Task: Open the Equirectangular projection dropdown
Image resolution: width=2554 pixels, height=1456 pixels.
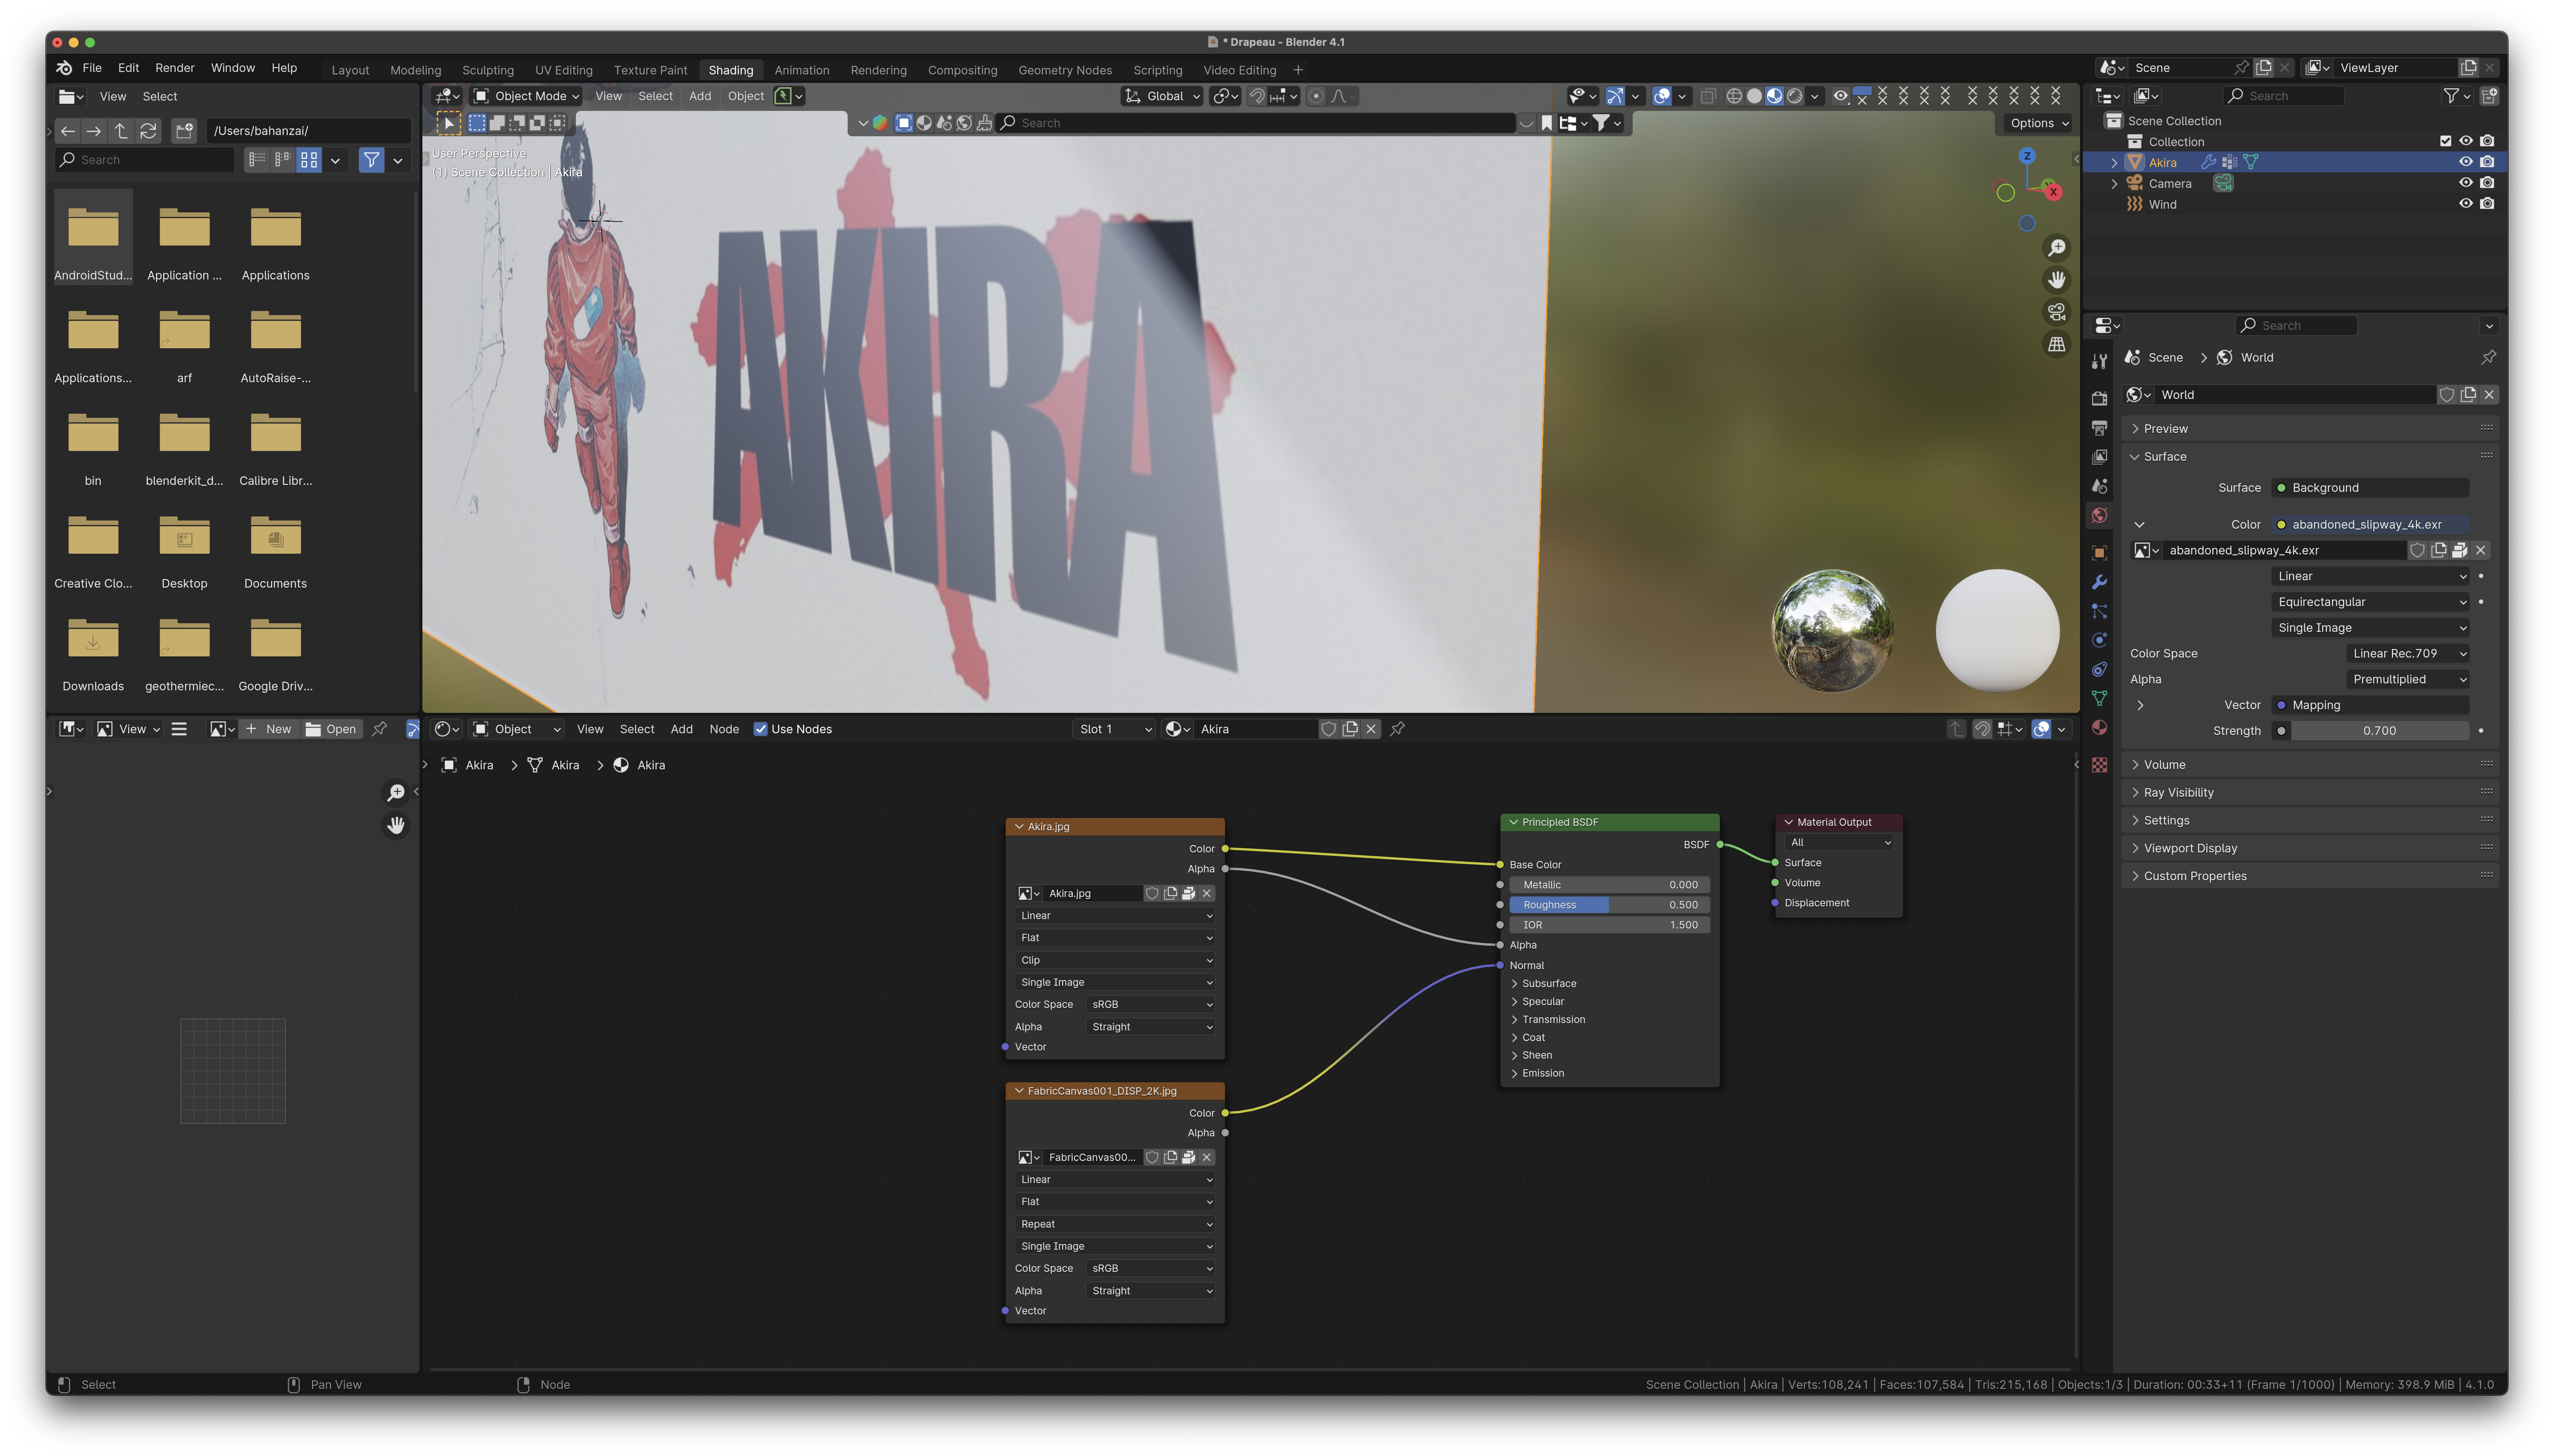Action: 2370,602
